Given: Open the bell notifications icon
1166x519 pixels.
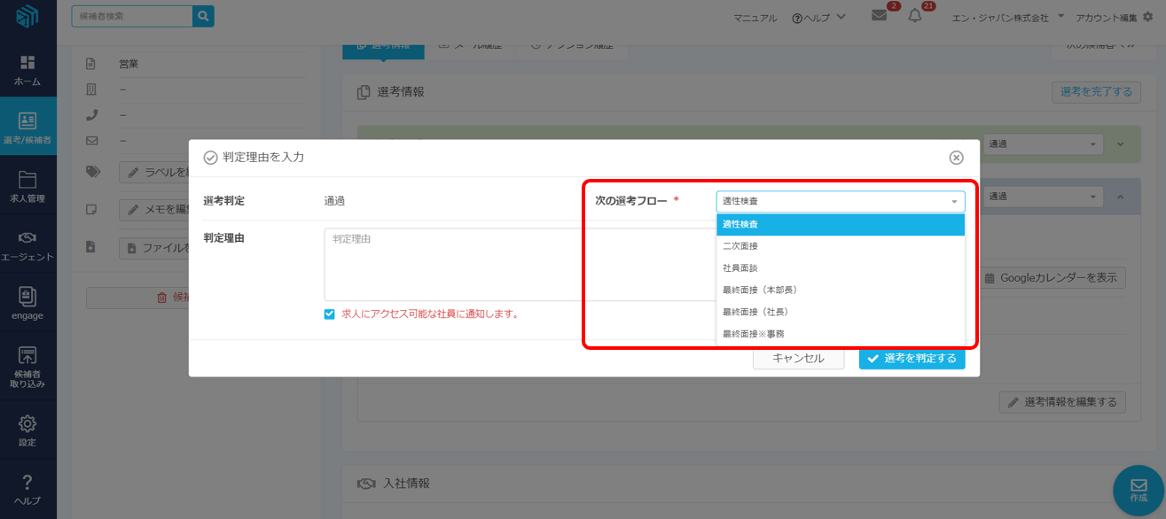Looking at the screenshot, I should click(x=915, y=16).
